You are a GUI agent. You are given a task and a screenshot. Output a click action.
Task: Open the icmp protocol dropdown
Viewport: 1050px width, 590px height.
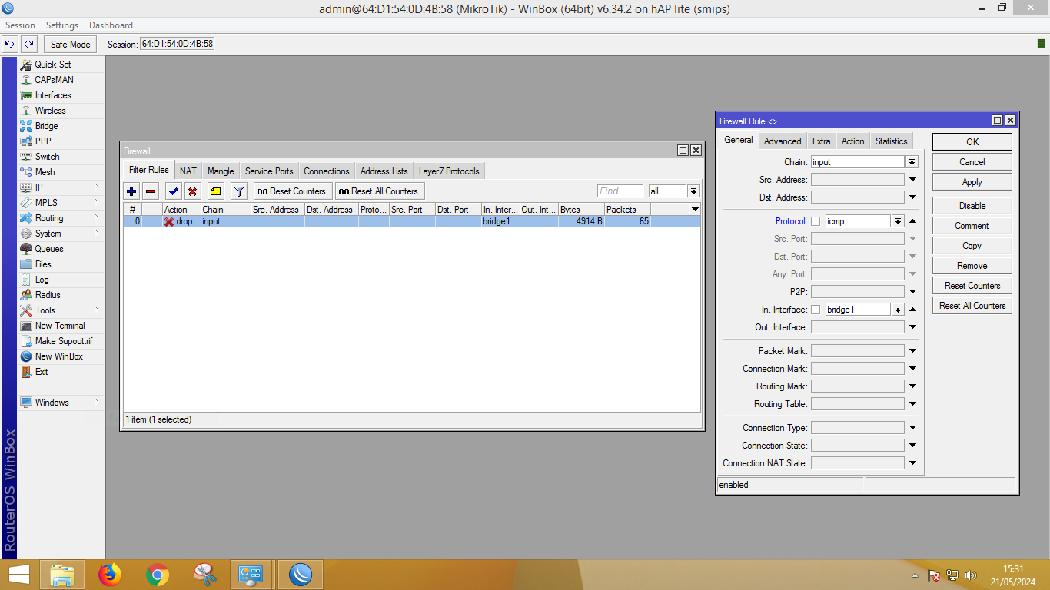pos(897,221)
